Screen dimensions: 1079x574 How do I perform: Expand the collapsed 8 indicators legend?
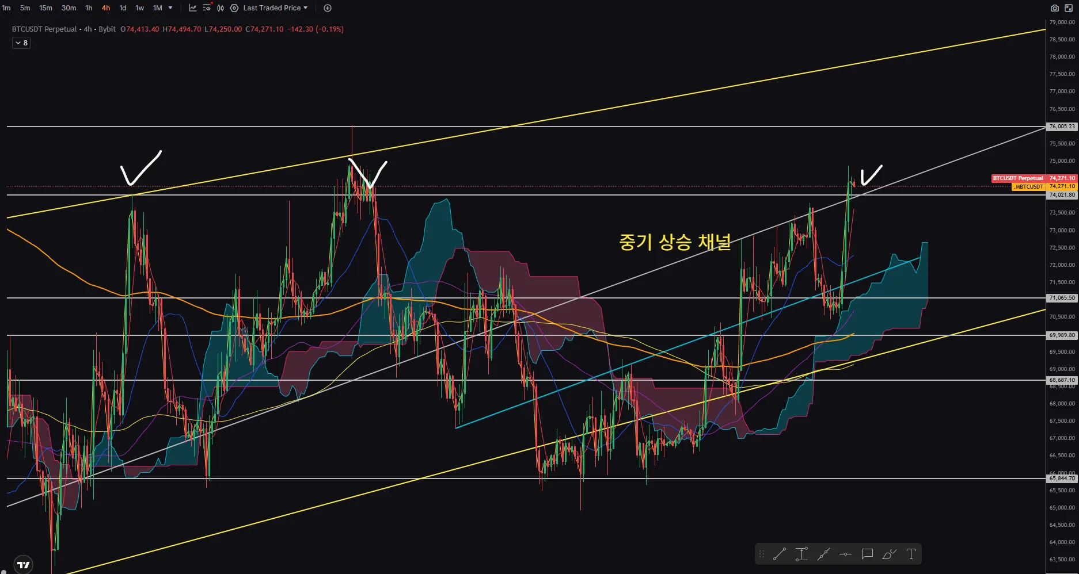21,43
